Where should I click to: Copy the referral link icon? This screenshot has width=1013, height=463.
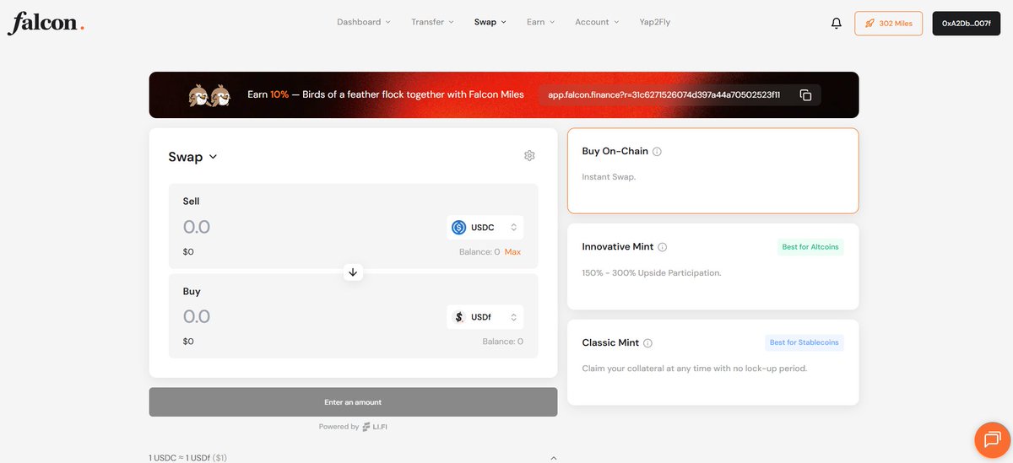coord(805,95)
